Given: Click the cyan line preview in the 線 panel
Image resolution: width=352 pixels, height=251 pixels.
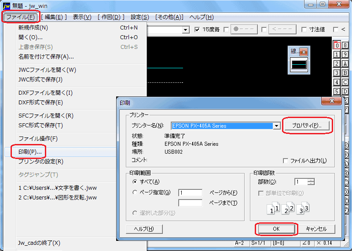Looking at the screenshot, I should coord(299,65).
